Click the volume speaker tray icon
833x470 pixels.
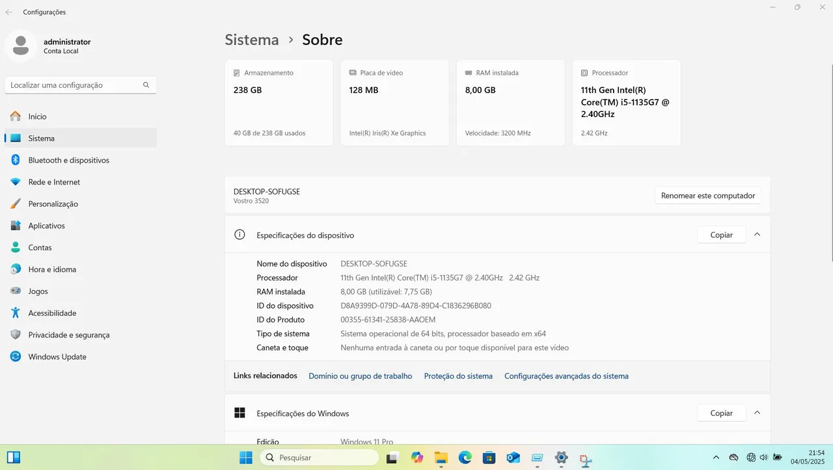(763, 458)
